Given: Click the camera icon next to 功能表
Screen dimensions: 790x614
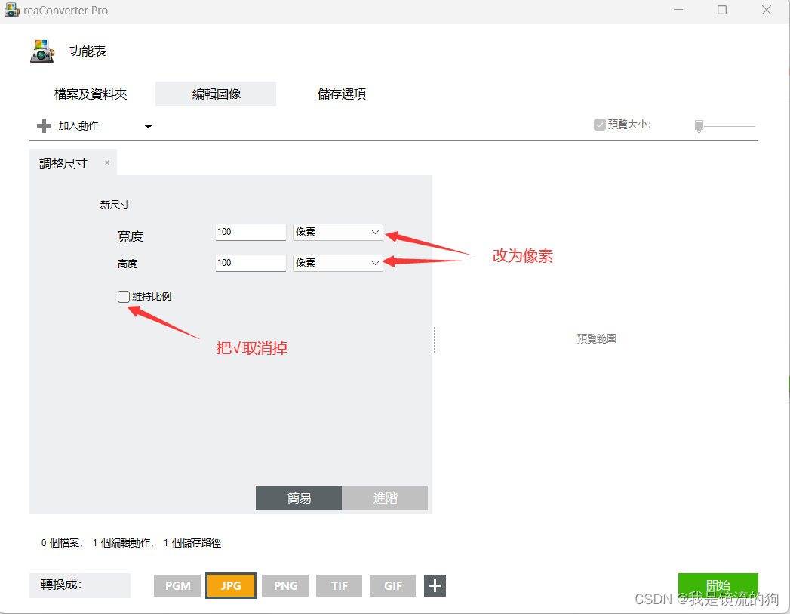Looking at the screenshot, I should click(x=41, y=51).
